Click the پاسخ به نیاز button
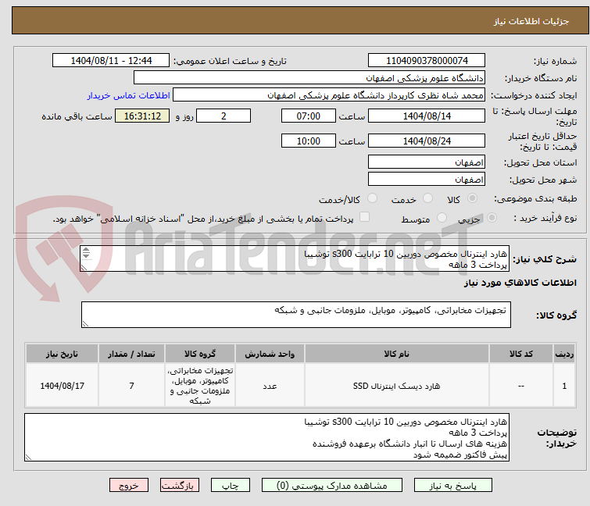The image size is (590, 506). point(452,486)
